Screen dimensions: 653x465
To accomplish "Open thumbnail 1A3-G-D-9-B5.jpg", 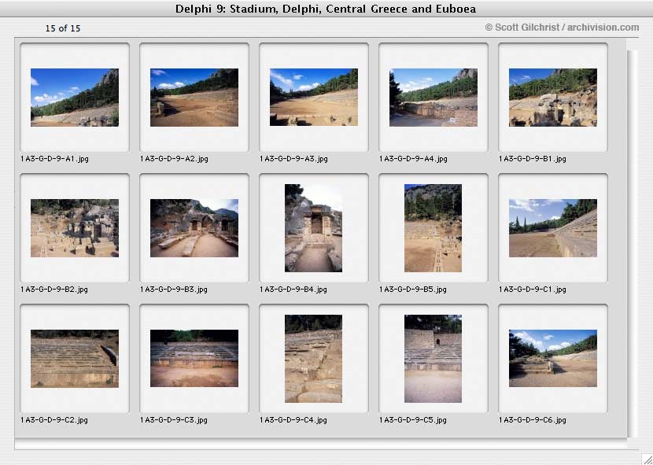I will point(433,228).
